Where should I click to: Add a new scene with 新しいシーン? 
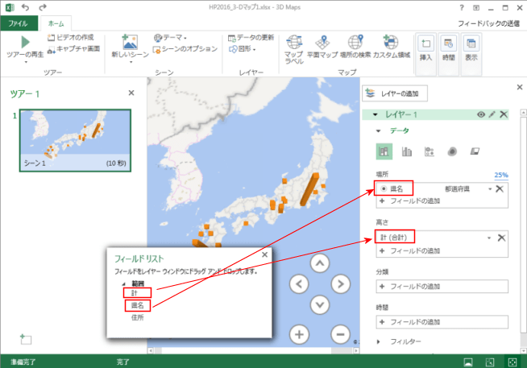(x=130, y=48)
